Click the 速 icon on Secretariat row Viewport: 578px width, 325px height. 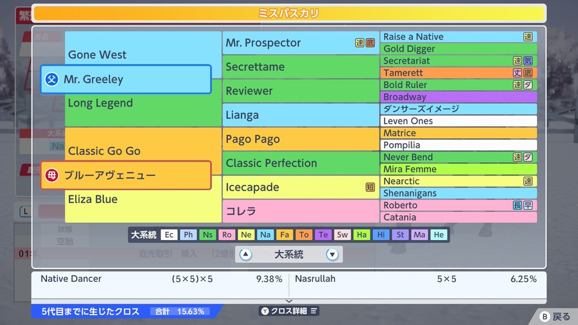pyautogui.click(x=518, y=61)
